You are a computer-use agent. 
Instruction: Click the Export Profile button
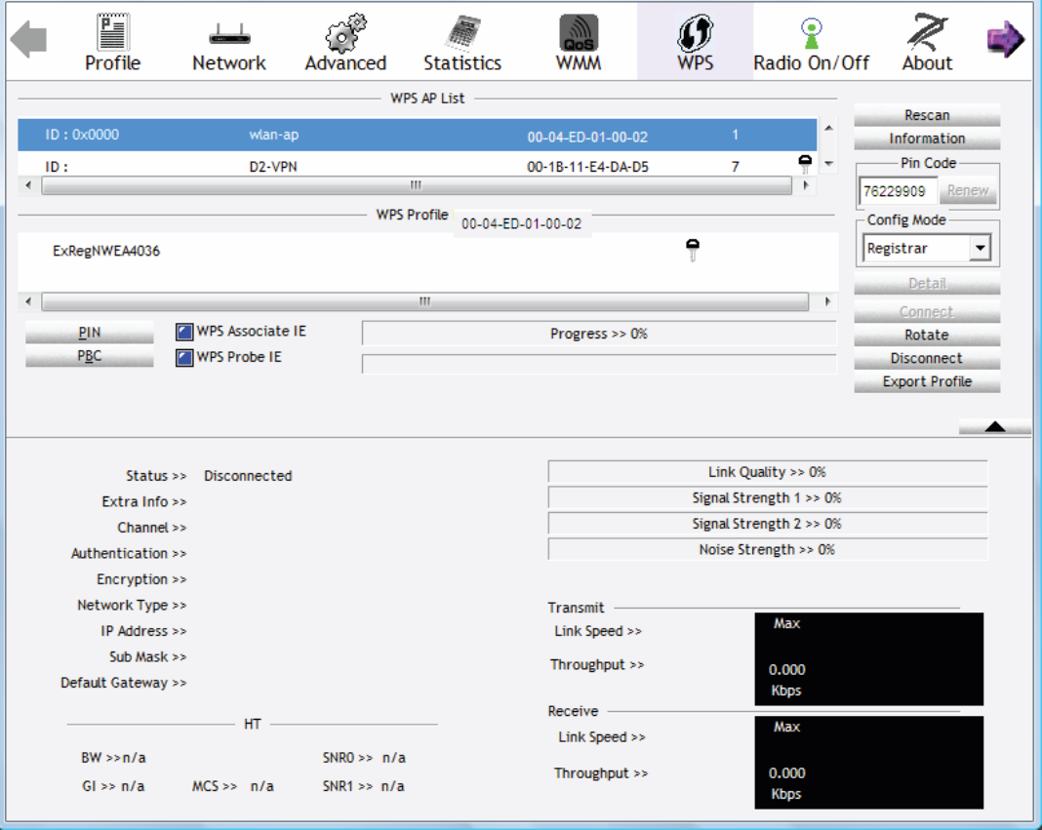[x=927, y=381]
